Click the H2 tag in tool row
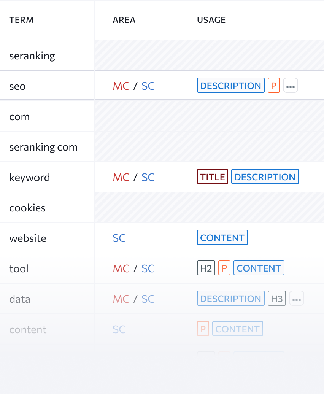 [x=206, y=268]
